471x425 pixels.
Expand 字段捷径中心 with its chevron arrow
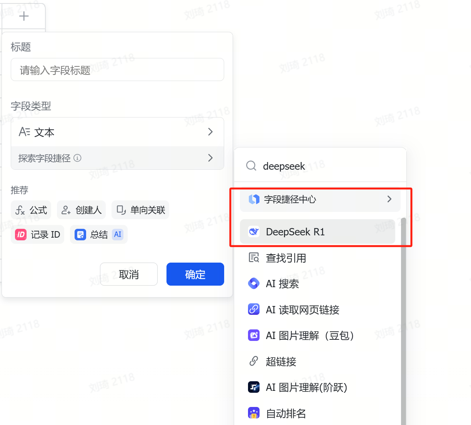[389, 199]
